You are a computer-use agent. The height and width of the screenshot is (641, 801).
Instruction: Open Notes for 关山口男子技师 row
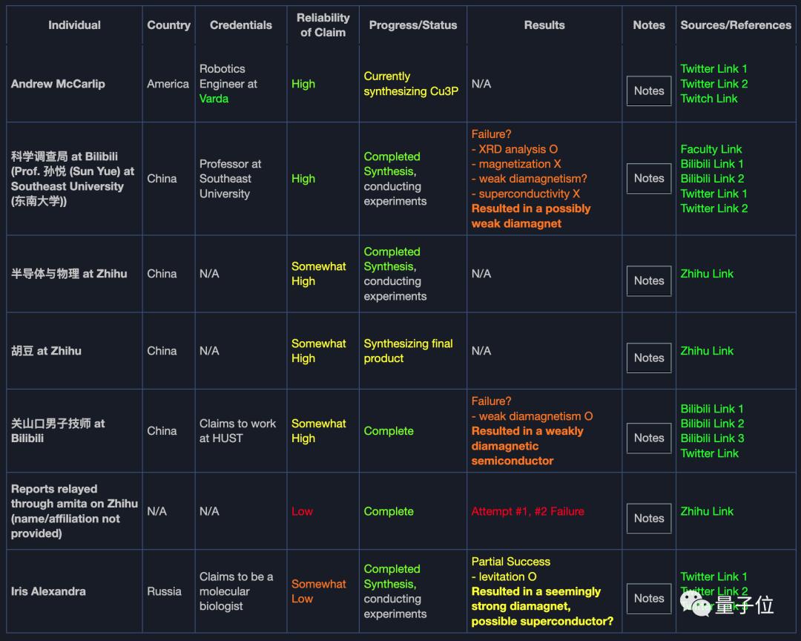[x=648, y=438]
